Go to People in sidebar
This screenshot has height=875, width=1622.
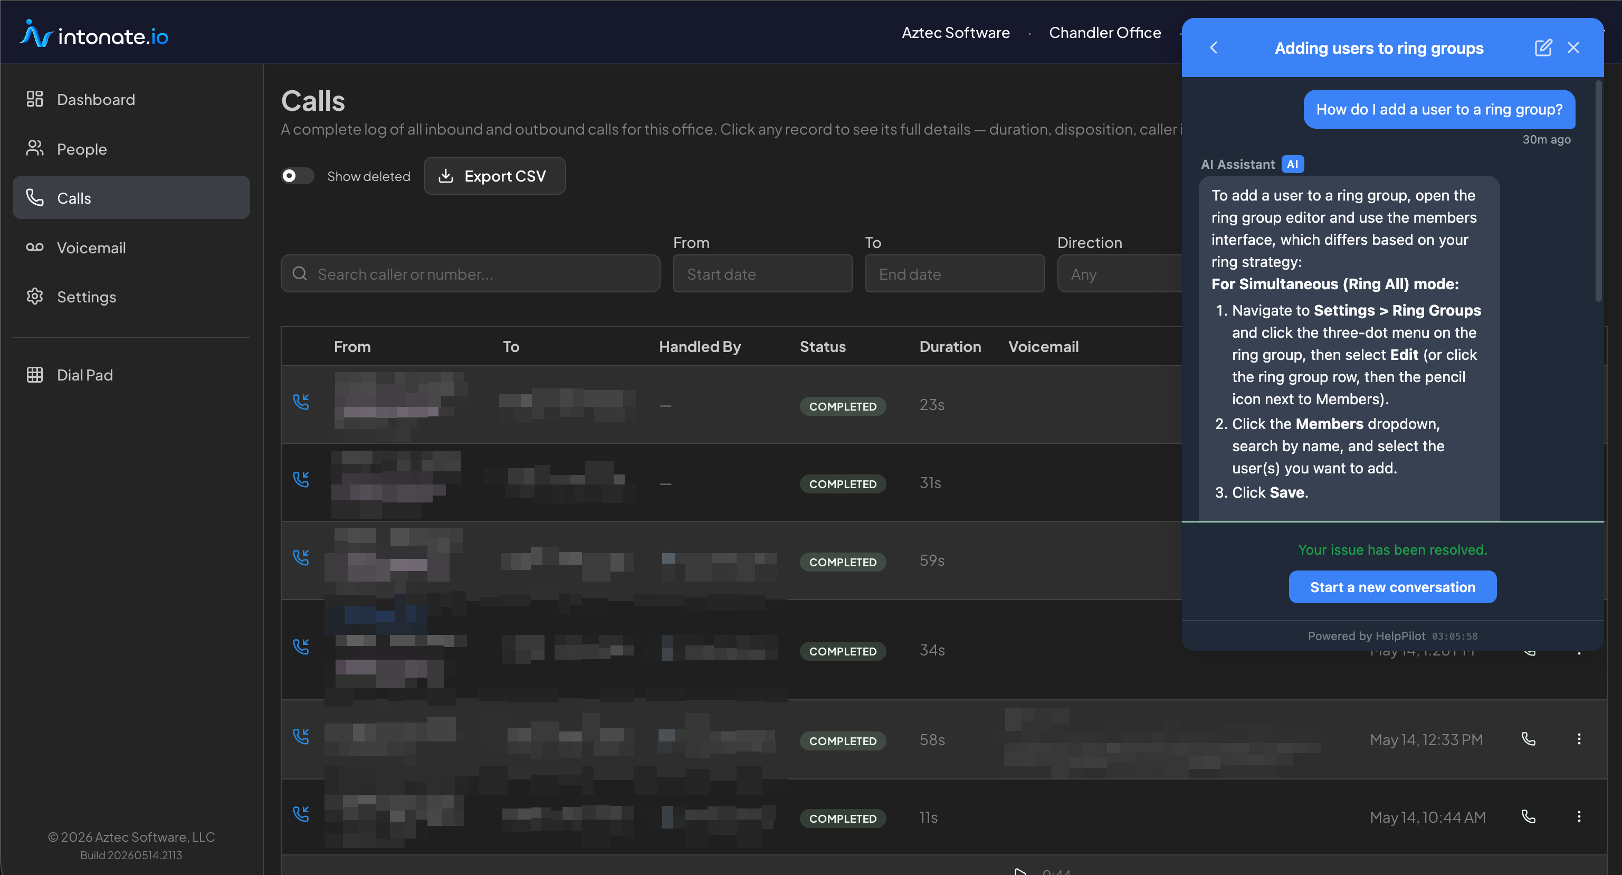click(x=131, y=149)
